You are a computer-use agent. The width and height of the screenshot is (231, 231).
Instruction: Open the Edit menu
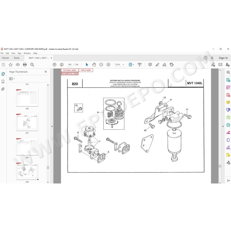[7, 53]
